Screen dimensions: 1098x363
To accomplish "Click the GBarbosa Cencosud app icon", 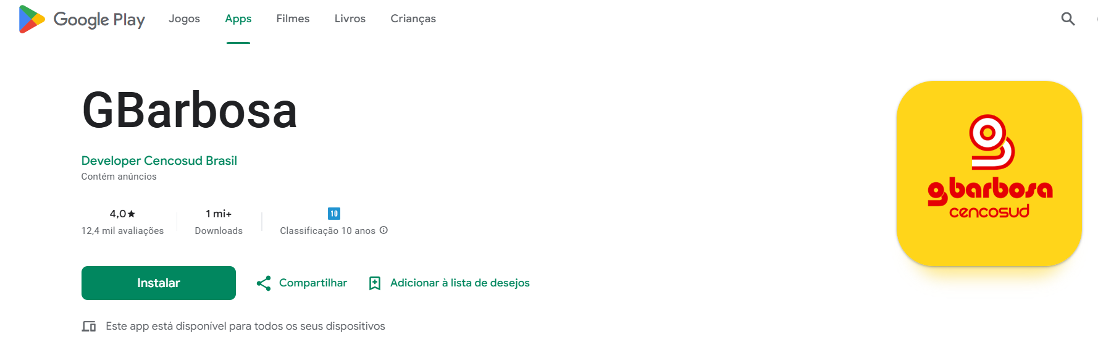I will click(x=989, y=173).
